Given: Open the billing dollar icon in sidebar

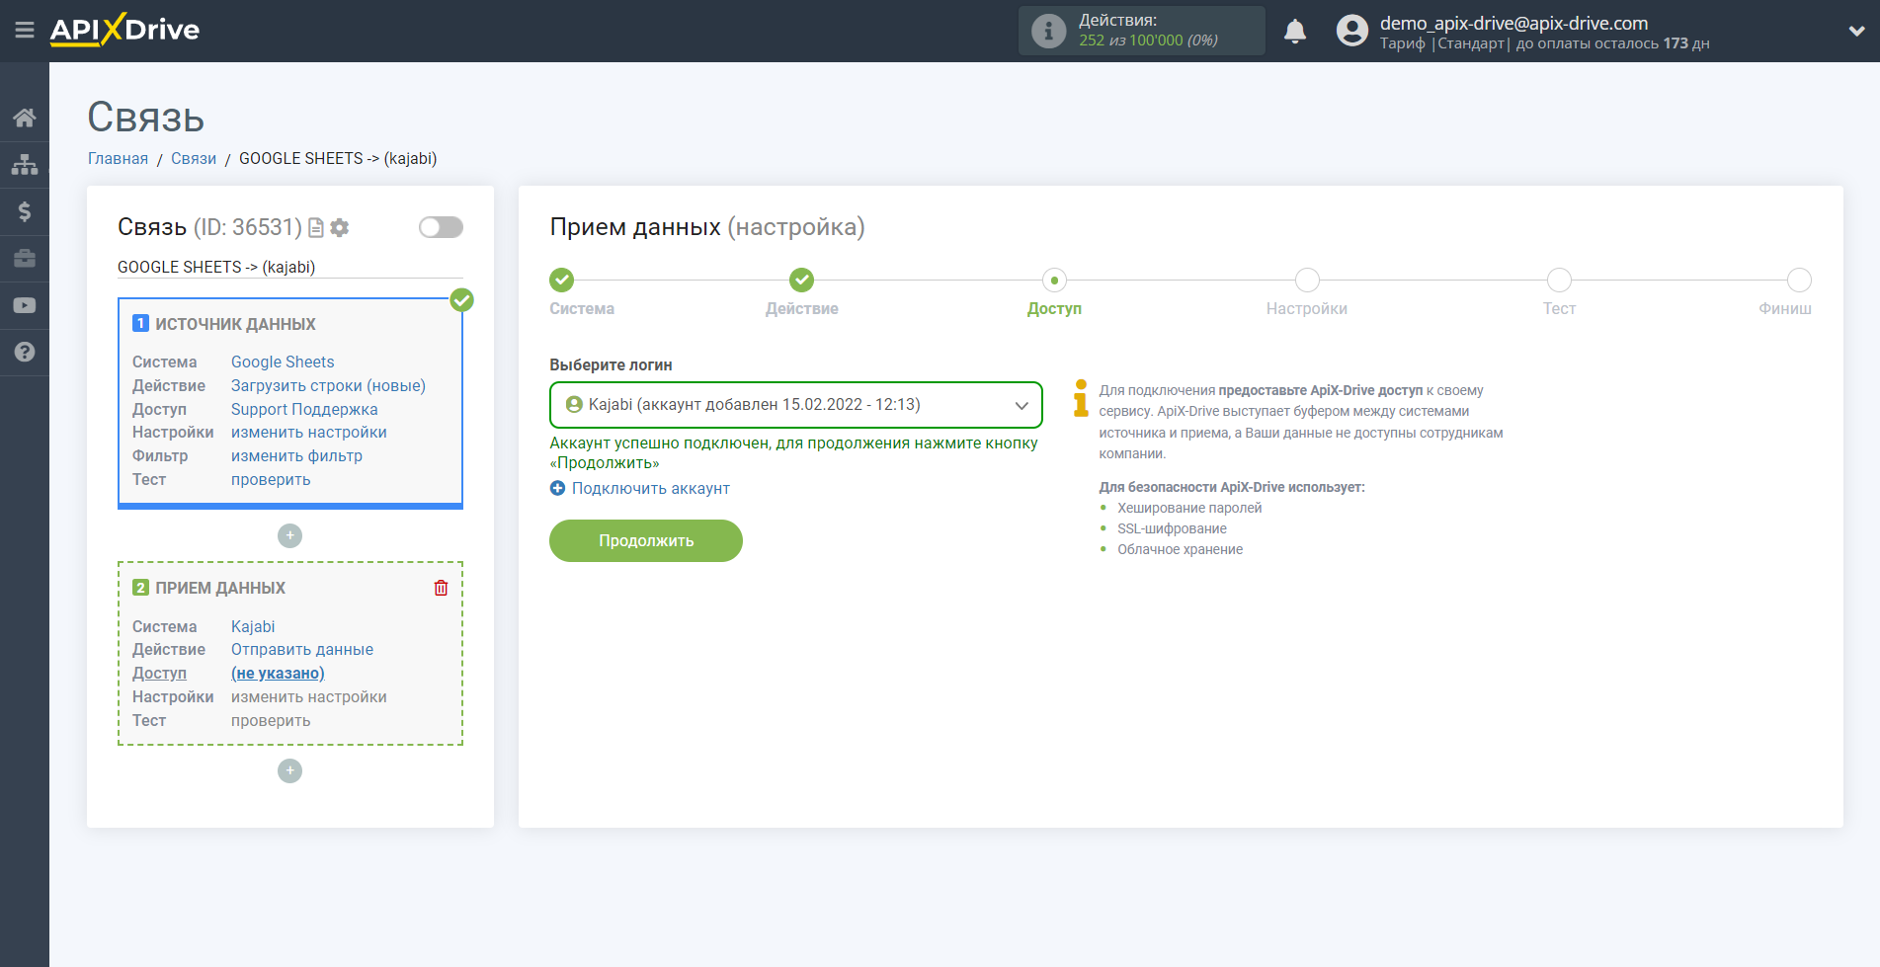Looking at the screenshot, I should (x=25, y=211).
